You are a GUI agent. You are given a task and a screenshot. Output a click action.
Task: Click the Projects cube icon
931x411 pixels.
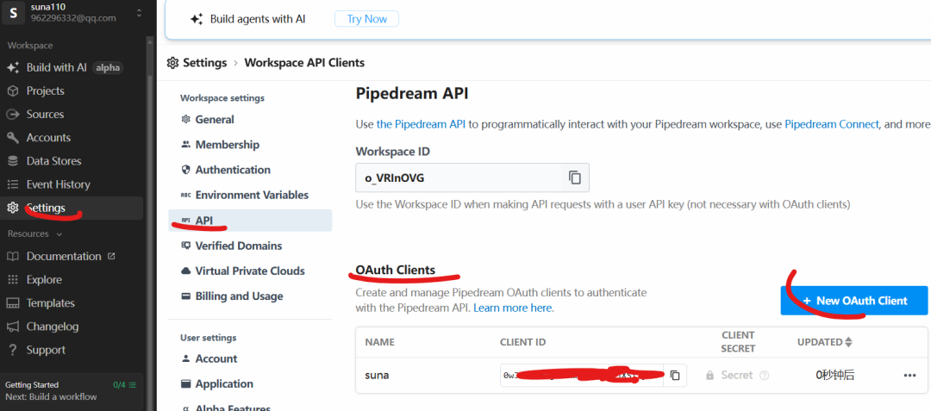pyautogui.click(x=12, y=90)
